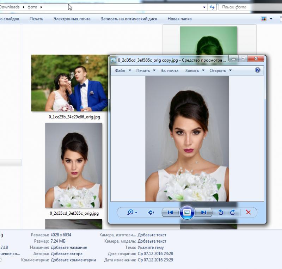Expand the address bar history dropdown
Screen dimensions: 282x269
pos(204,7)
